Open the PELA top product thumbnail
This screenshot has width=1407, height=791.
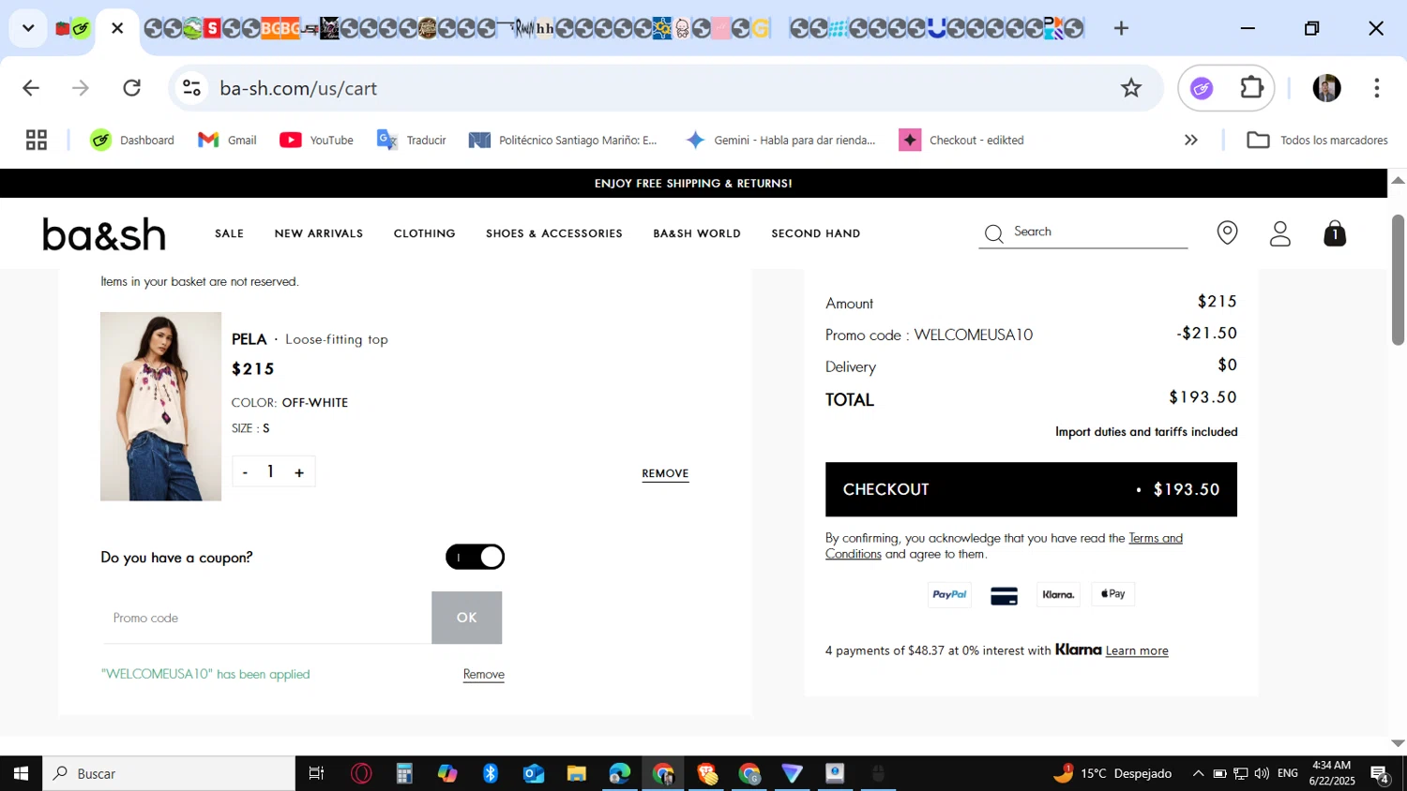[161, 407]
